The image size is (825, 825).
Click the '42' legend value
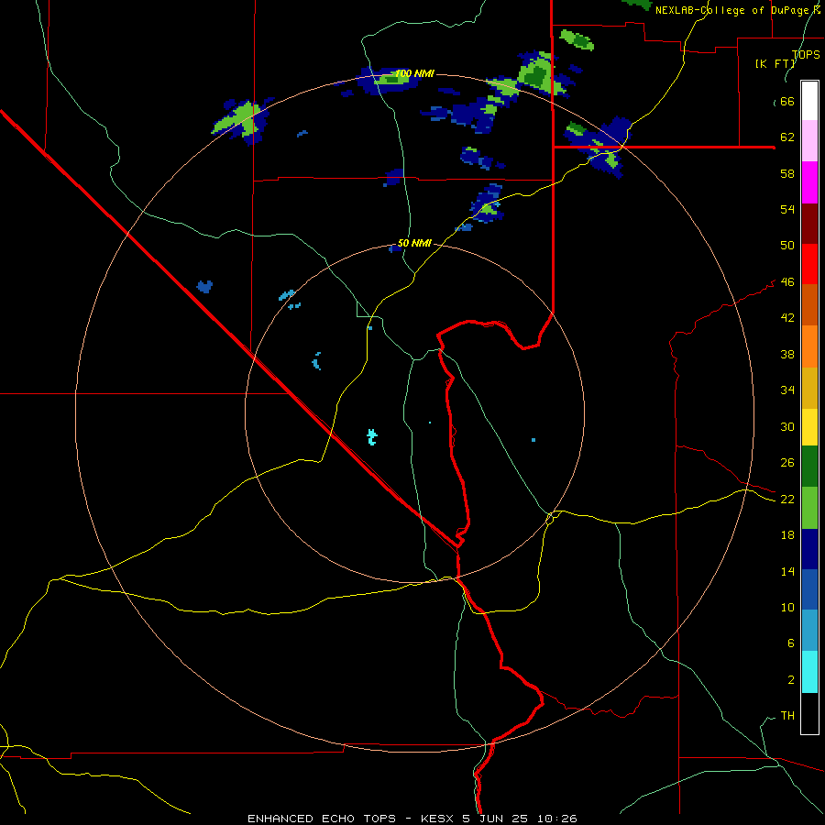pyautogui.click(x=787, y=318)
